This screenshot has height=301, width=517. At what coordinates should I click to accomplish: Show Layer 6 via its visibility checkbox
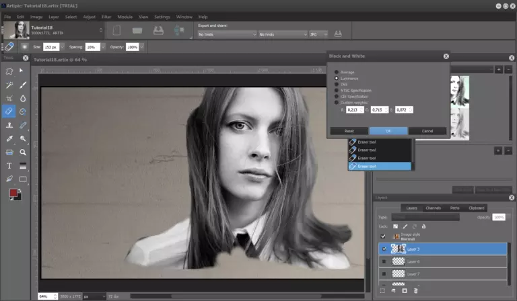pyautogui.click(x=384, y=261)
